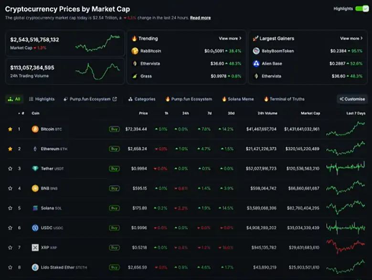Toggle favorite star for BNB
The width and height of the screenshot is (372, 280).
tap(10, 188)
